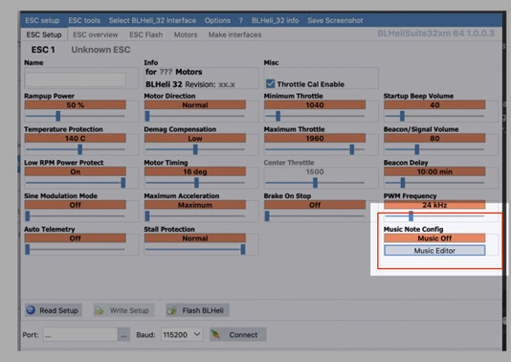
Task: Click the Unknown ESC label
Action: [x=100, y=50]
